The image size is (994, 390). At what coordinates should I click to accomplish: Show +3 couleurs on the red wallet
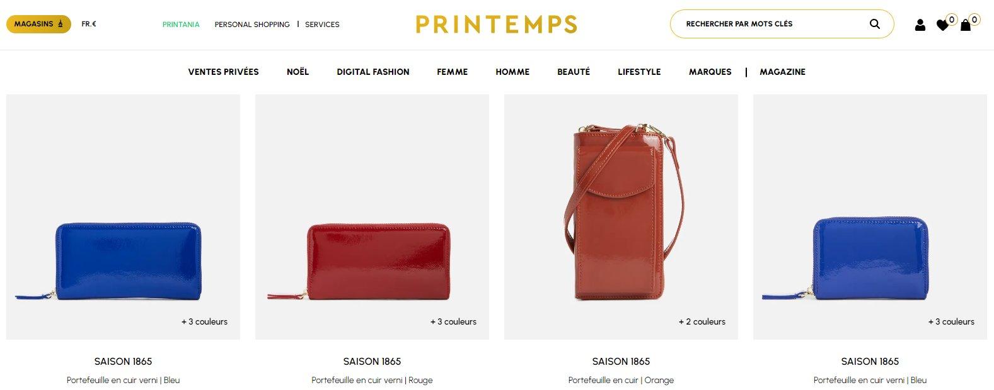click(x=453, y=321)
